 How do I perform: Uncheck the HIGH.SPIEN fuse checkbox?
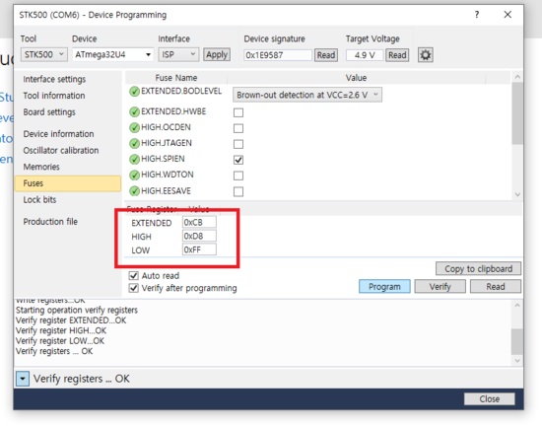[238, 160]
